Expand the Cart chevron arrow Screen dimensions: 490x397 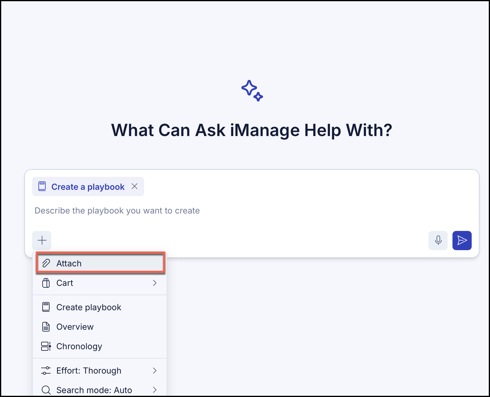pyautogui.click(x=155, y=283)
